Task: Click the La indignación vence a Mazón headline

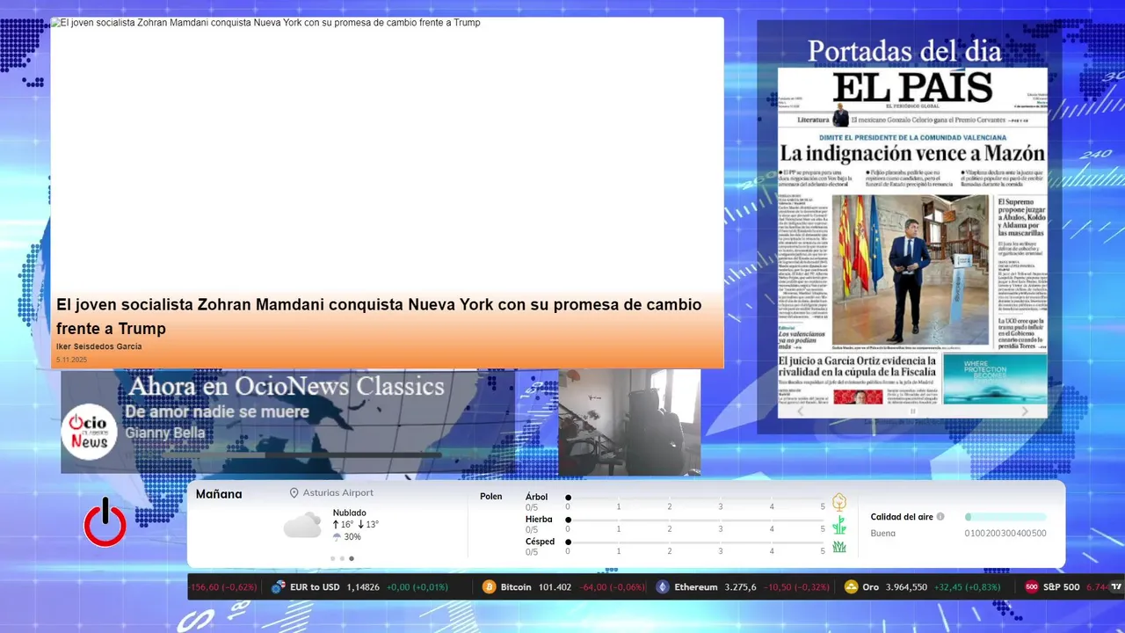Action: (912, 153)
